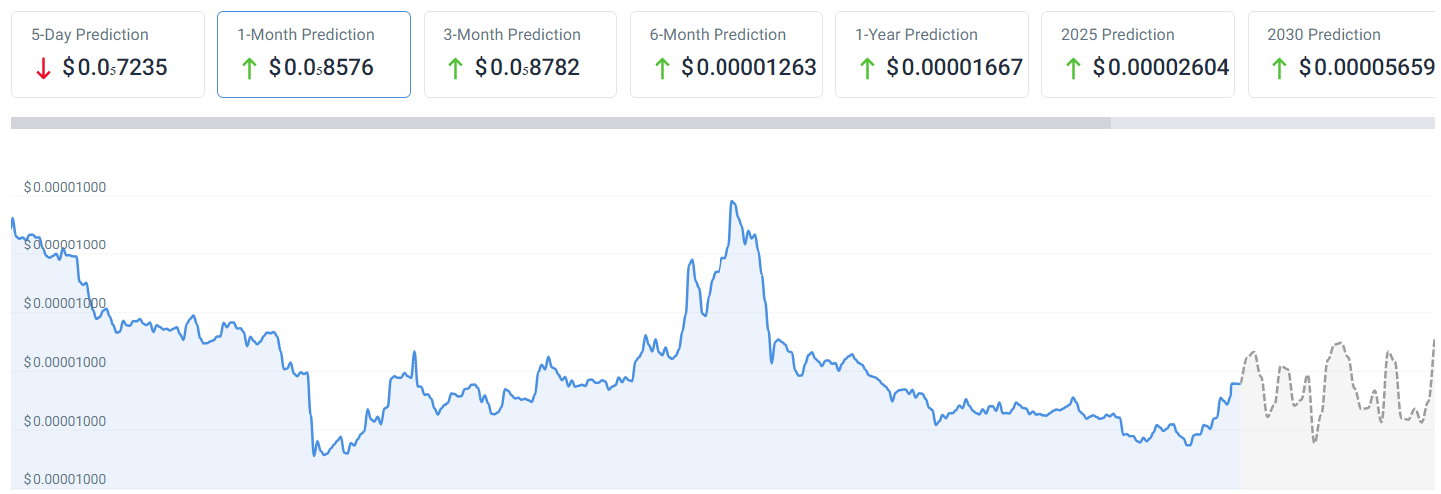Click the red down arrow in 5-Day Prediction
This screenshot has width=1441, height=494.
point(43,69)
